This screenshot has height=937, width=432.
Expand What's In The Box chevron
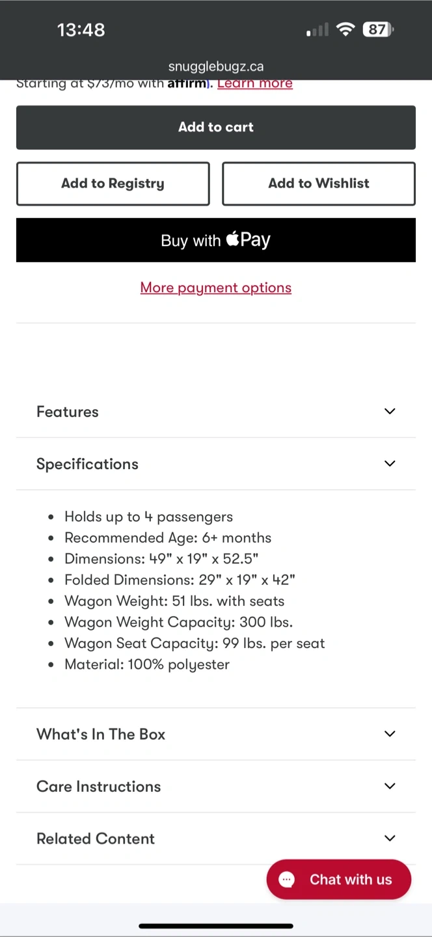click(390, 734)
